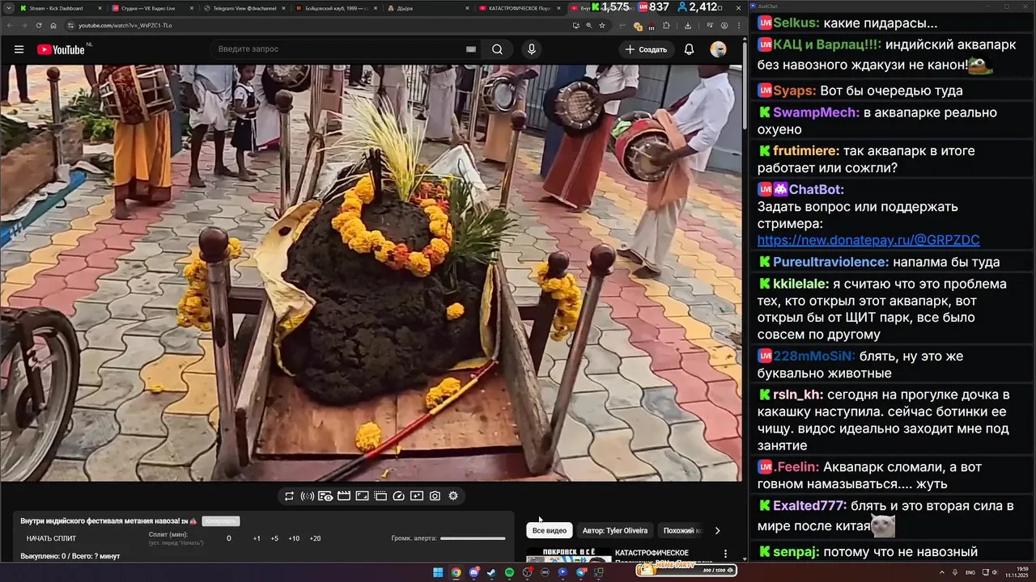Toggle the loop icon in video toolbar

click(x=289, y=496)
